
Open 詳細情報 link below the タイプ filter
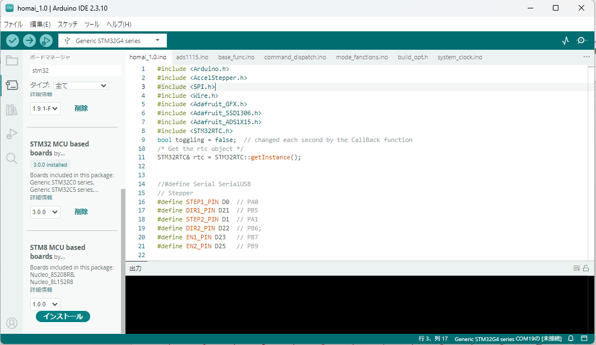(x=41, y=94)
